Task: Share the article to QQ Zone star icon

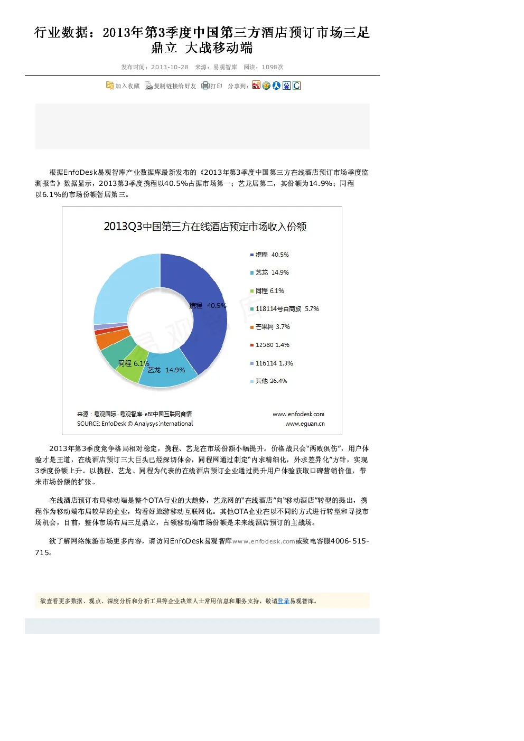Action: (x=266, y=86)
